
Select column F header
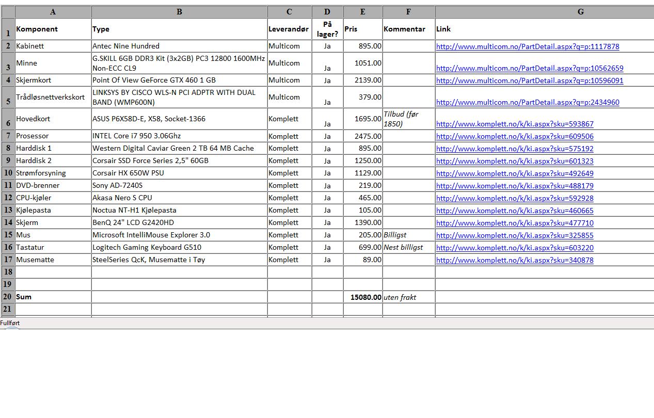[409, 12]
